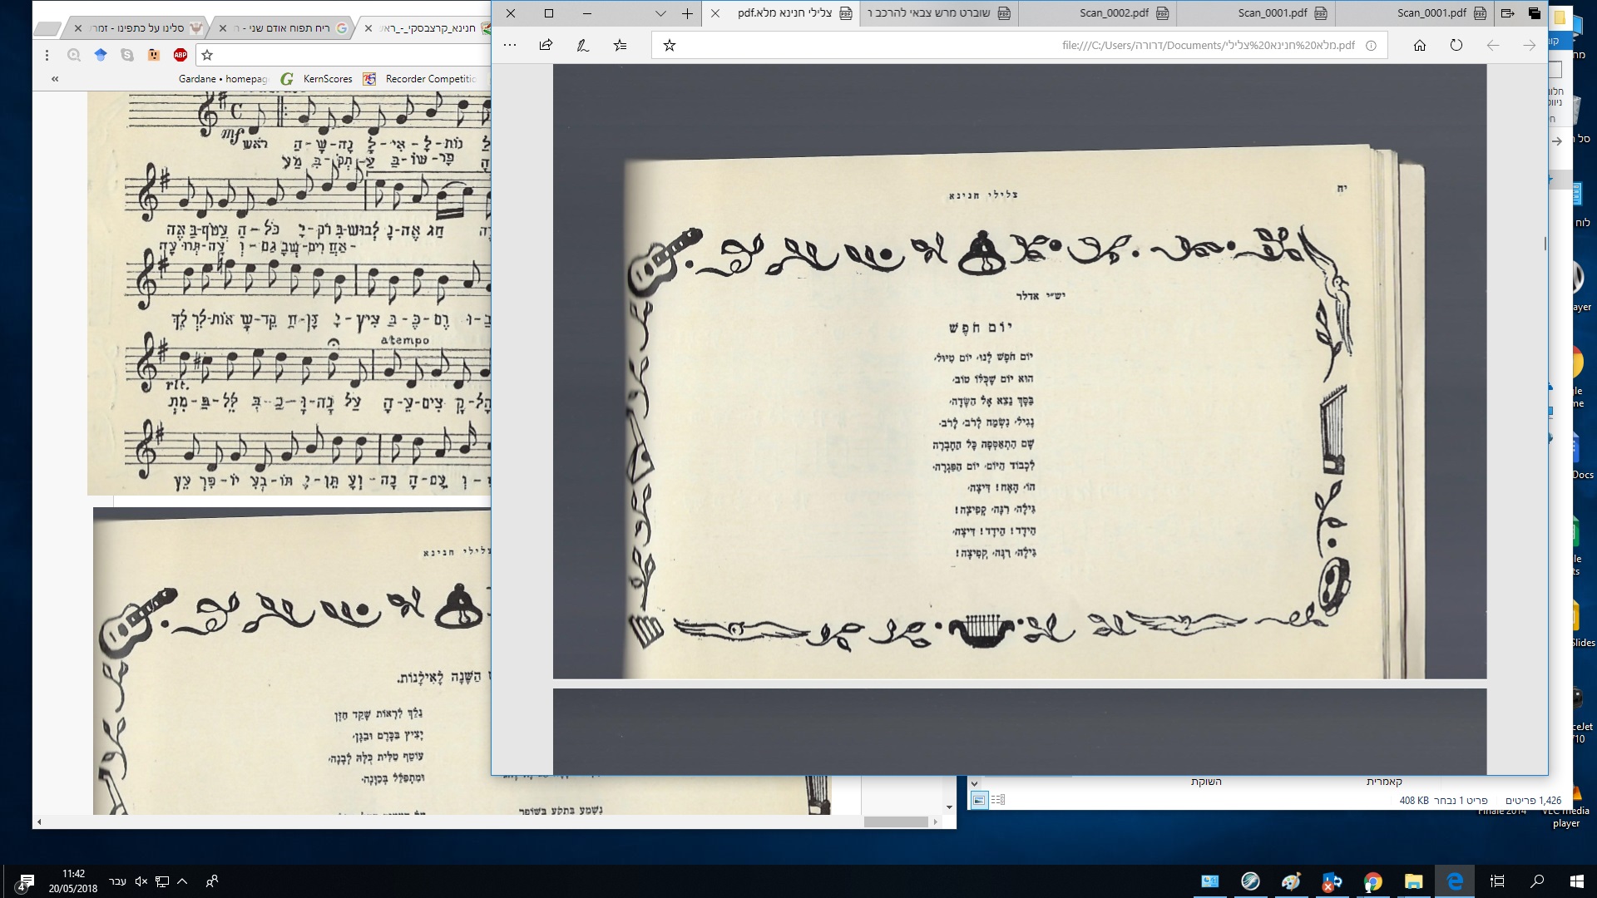Click the graduation cap extension icon in Chrome
This screenshot has height=898, width=1597.
(x=101, y=55)
